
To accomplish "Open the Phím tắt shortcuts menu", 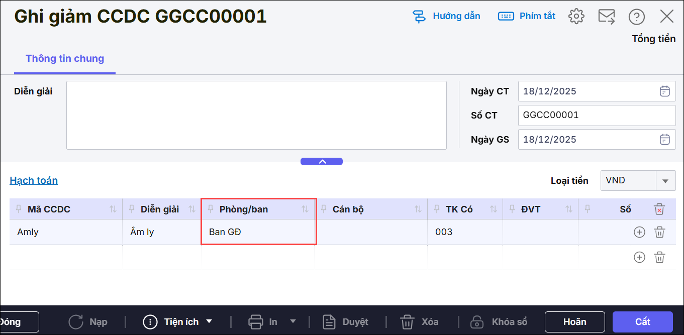I will (x=527, y=16).
